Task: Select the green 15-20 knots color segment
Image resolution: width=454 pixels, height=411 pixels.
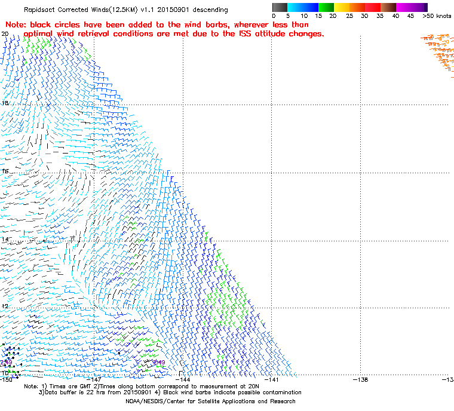Action: pyautogui.click(x=326, y=7)
